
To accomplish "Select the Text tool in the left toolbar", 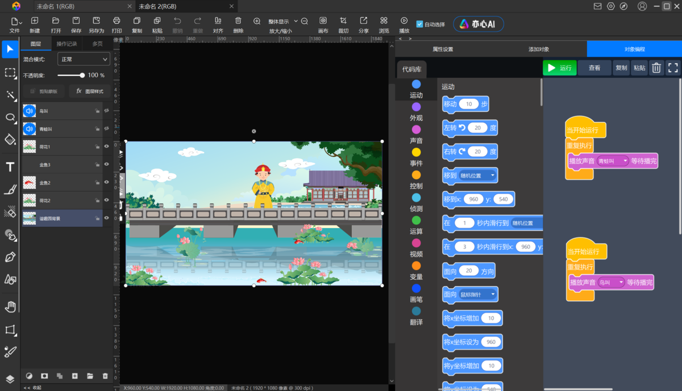I will point(10,167).
